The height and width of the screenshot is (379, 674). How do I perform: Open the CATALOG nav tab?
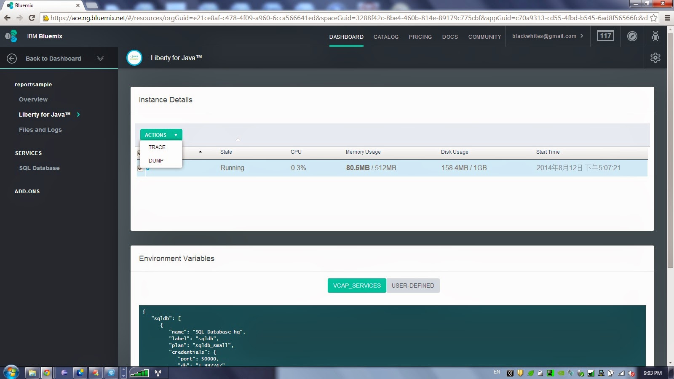point(386,37)
